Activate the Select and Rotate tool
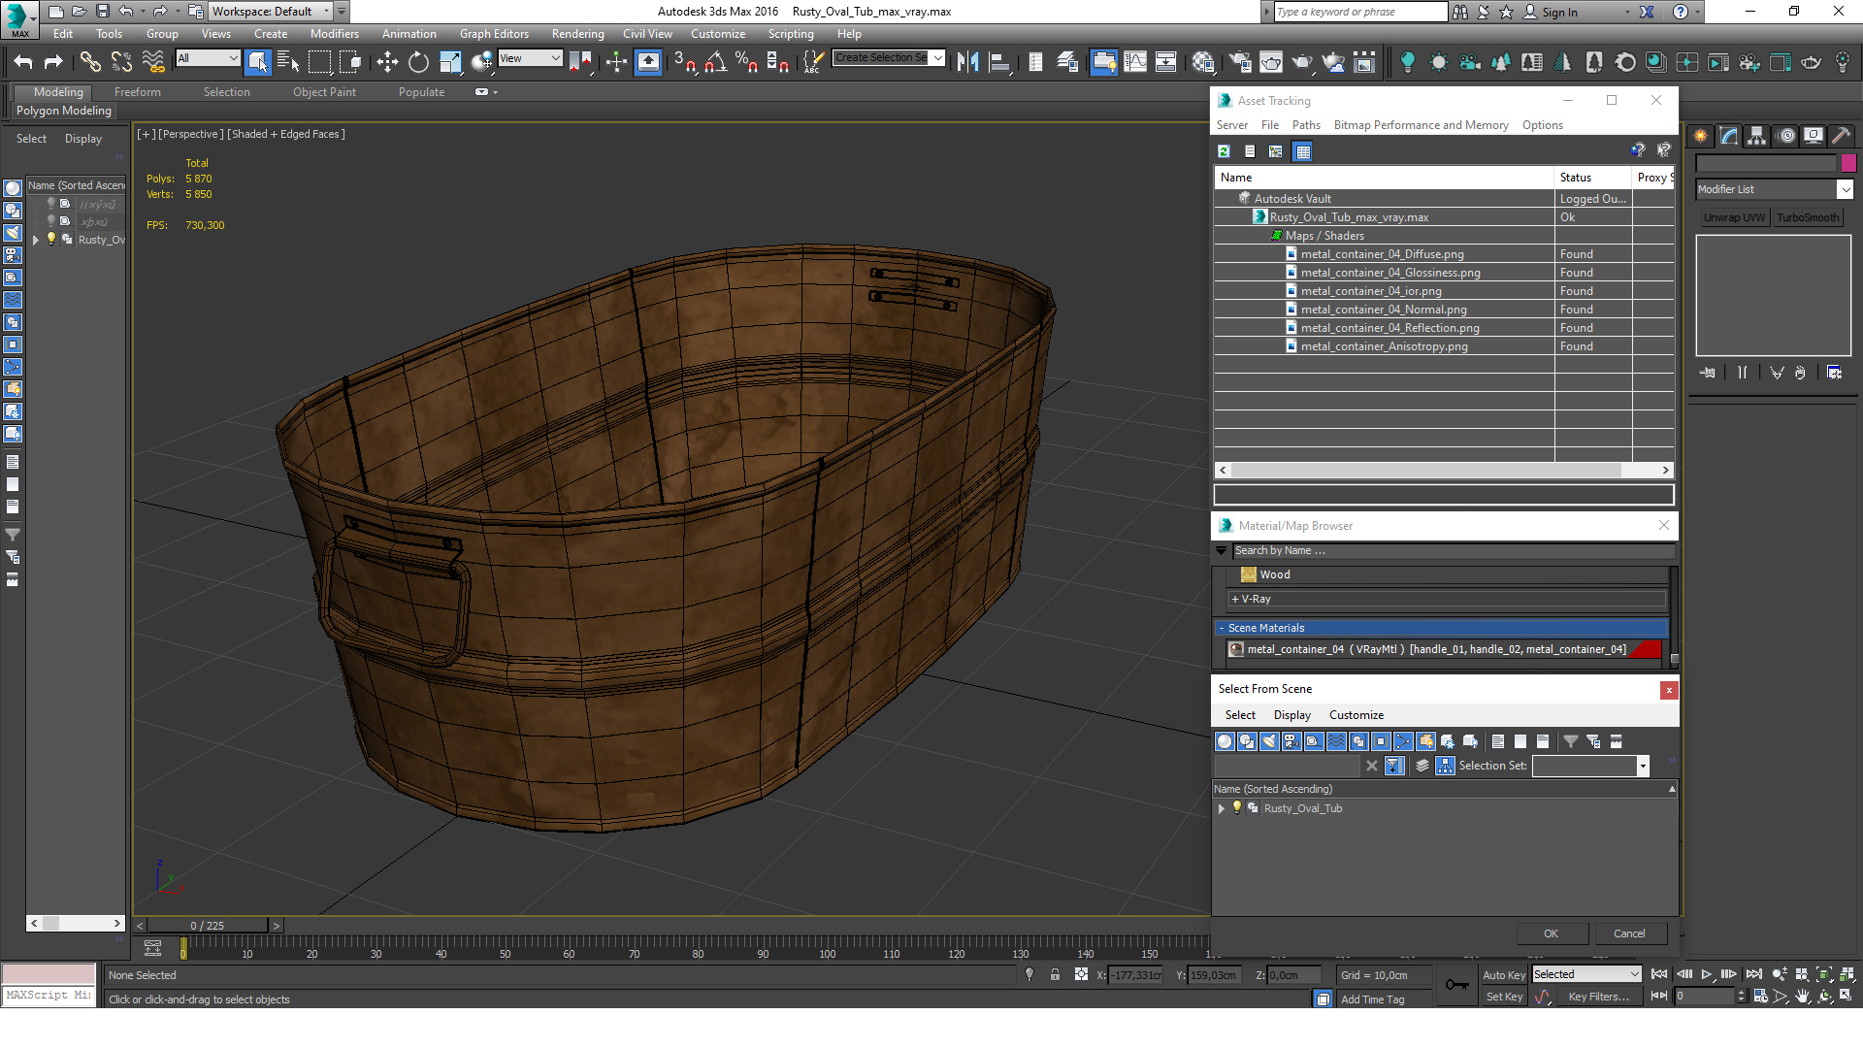The width and height of the screenshot is (1863, 1048). click(x=418, y=62)
